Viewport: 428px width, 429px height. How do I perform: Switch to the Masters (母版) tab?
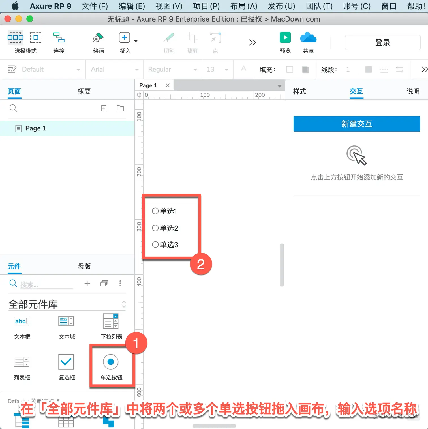[x=84, y=266]
